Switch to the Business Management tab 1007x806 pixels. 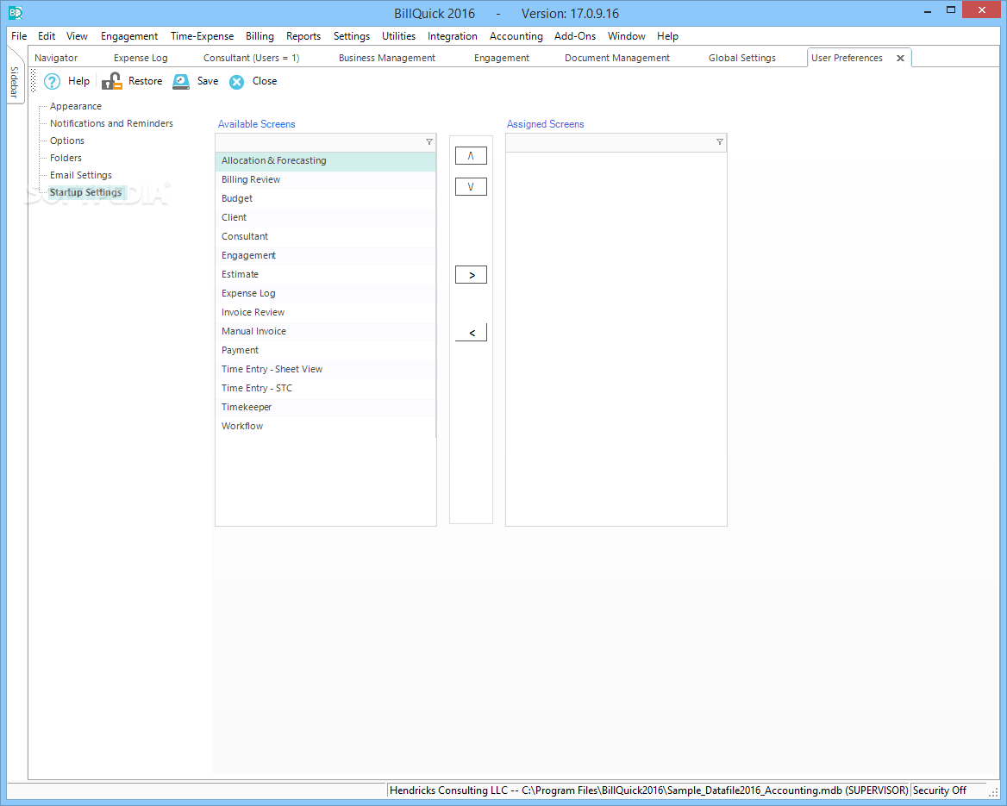386,58
